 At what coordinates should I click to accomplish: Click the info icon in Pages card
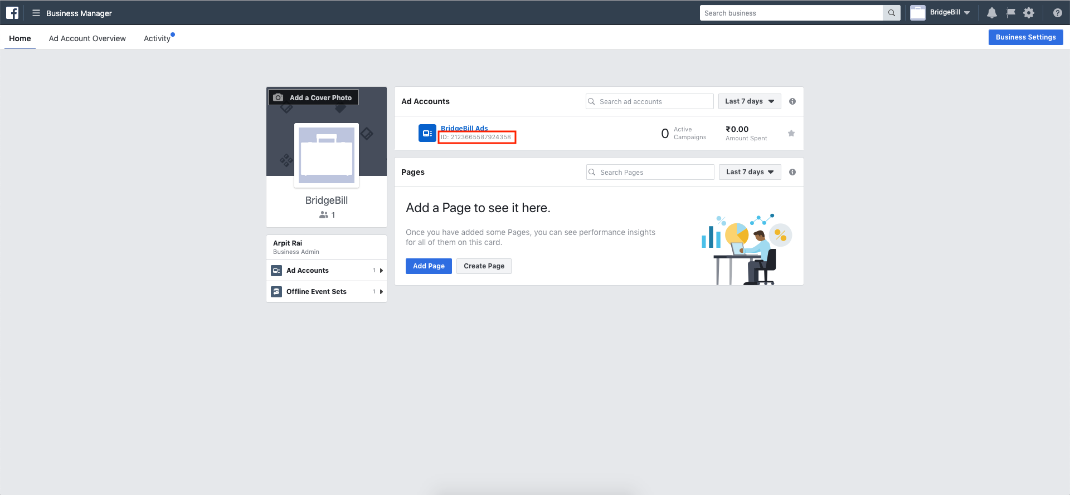click(792, 172)
